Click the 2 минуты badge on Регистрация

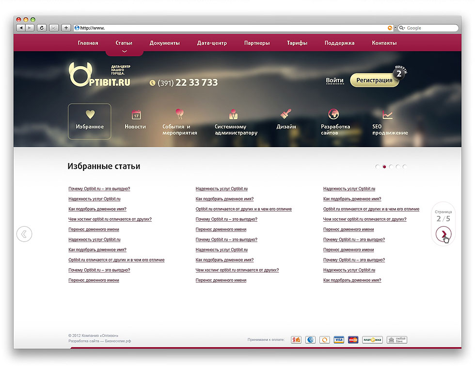tap(399, 73)
